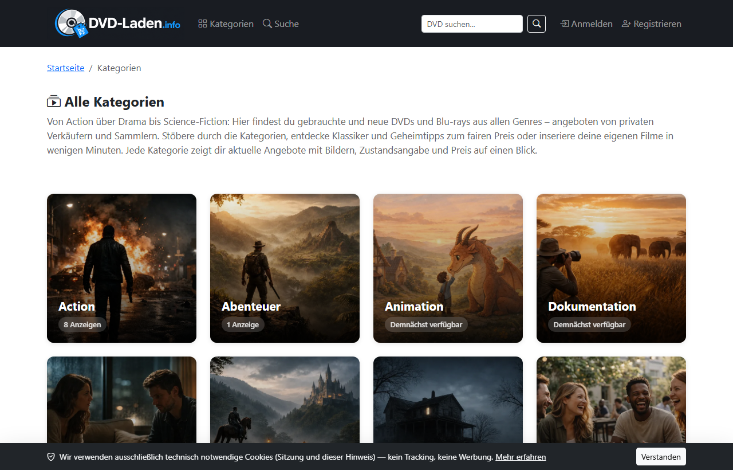
Task: Open the Suche navigation item
Action: pyautogui.click(x=281, y=23)
